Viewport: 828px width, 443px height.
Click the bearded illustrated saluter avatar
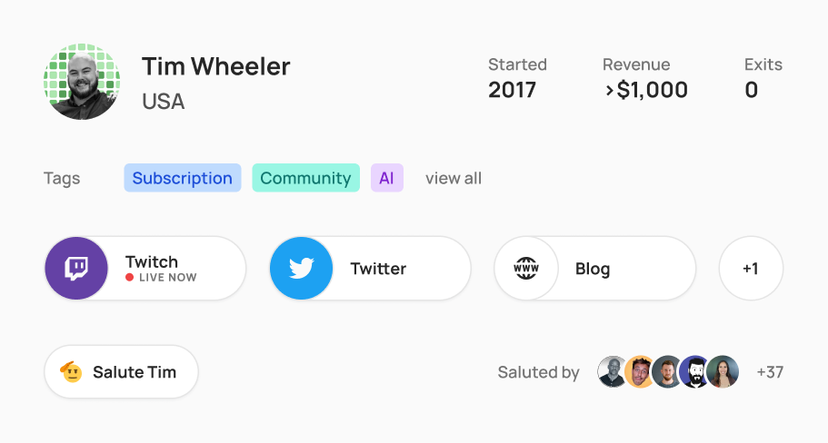(x=694, y=372)
